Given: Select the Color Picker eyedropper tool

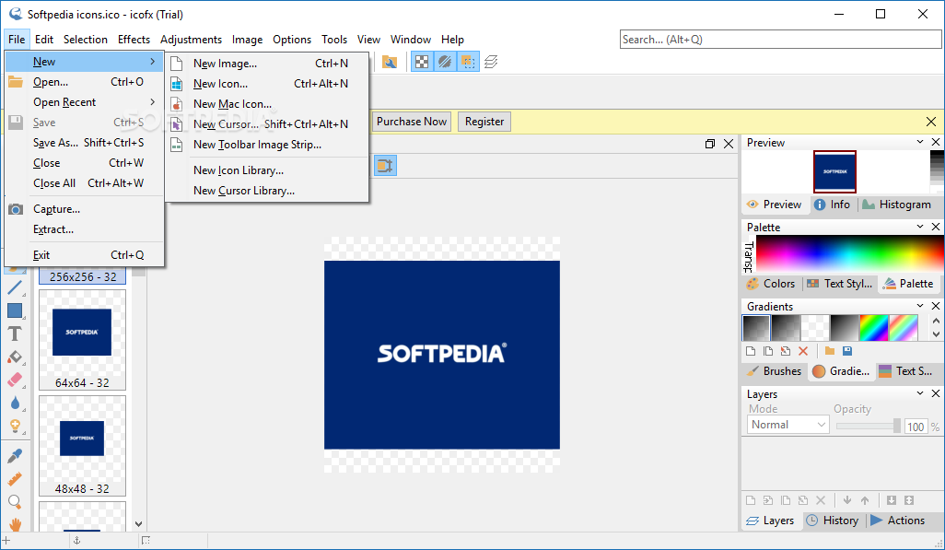Looking at the screenshot, I should coord(15,456).
